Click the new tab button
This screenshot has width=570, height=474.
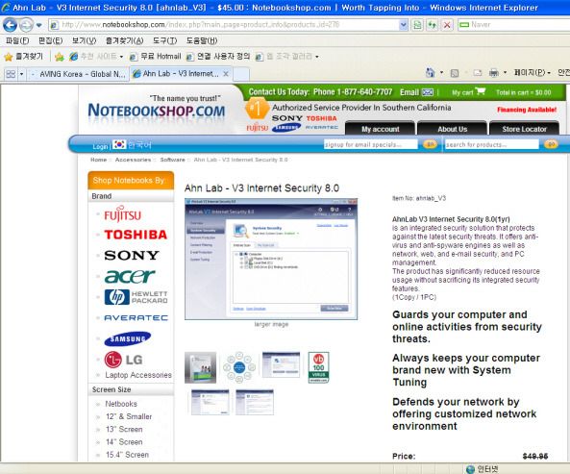[241, 74]
